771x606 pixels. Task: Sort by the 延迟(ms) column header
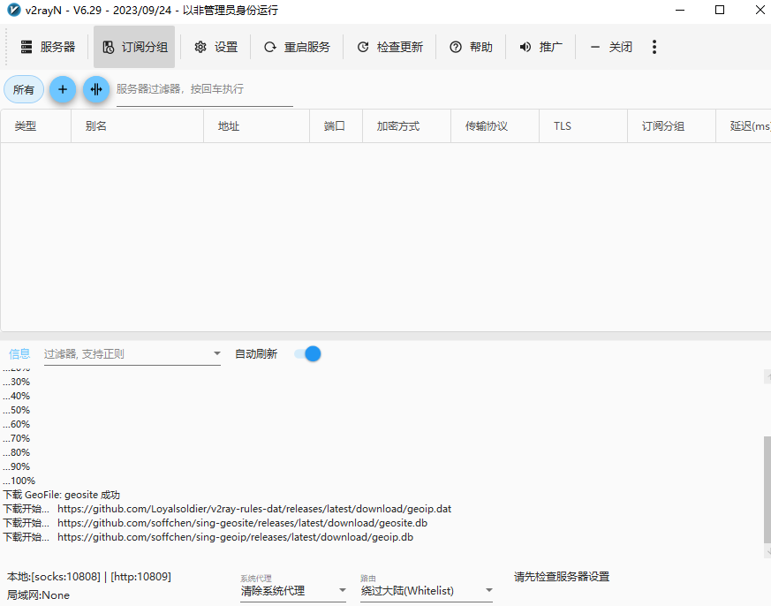coord(744,126)
